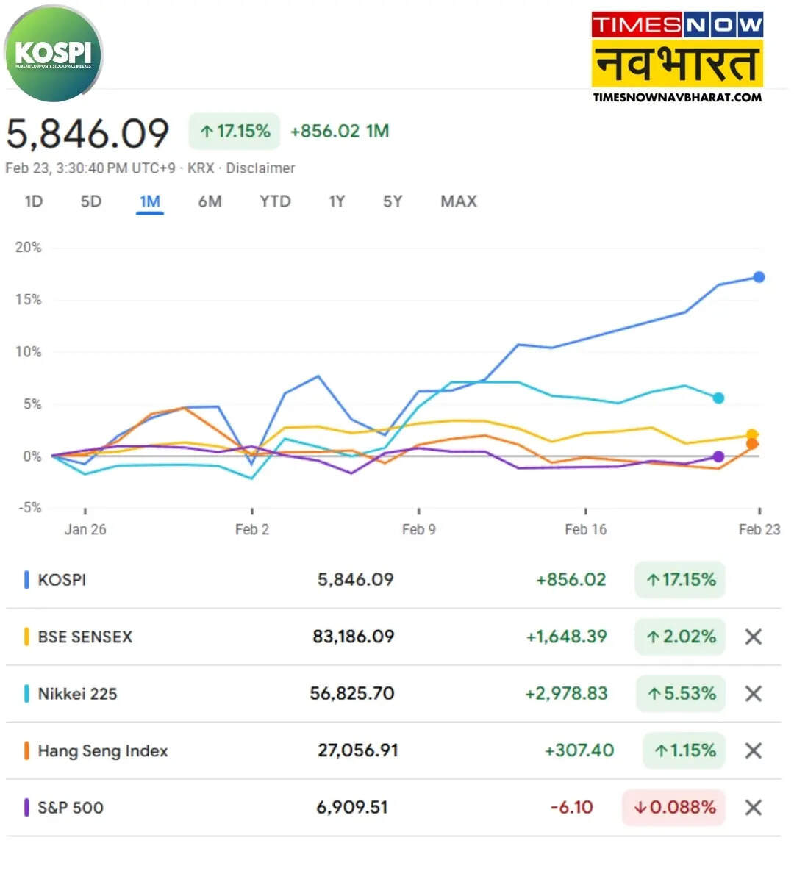Click the 17.15% green badge beside price

pos(235,132)
